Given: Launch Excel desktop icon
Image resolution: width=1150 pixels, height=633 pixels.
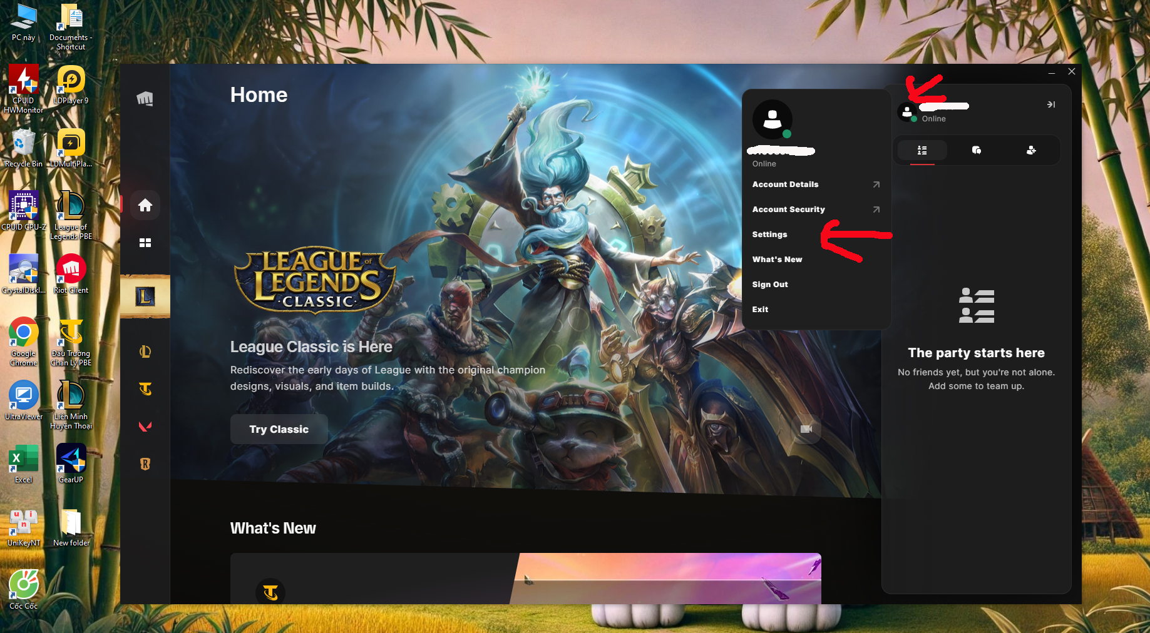Looking at the screenshot, I should [x=24, y=464].
